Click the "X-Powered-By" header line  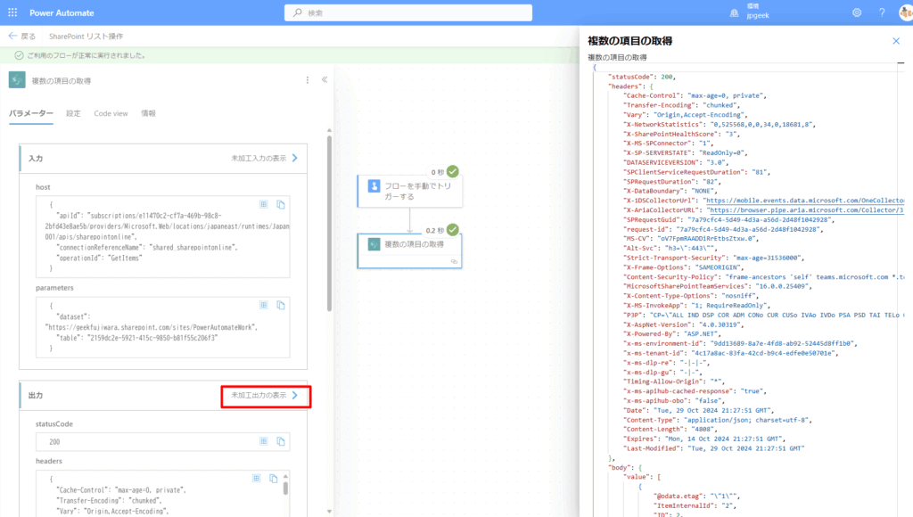[x=672, y=334]
